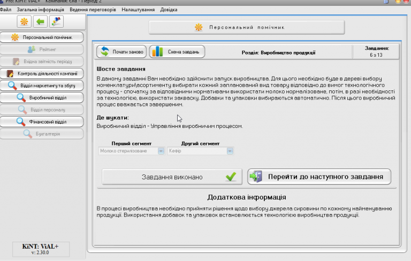This screenshot has width=411, height=261.
Task: Click the green refresh arrows icon
Action: coord(105,51)
